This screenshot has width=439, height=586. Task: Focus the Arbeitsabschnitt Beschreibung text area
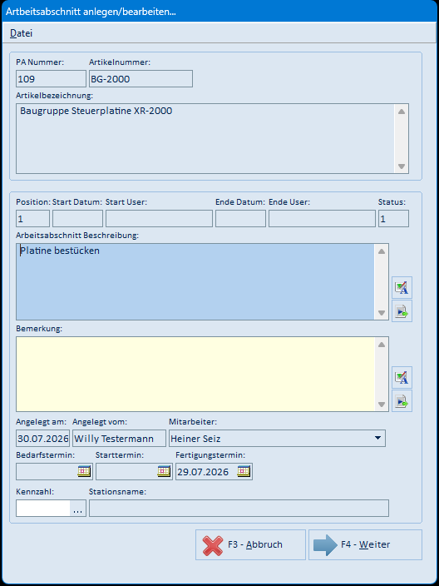click(x=195, y=282)
